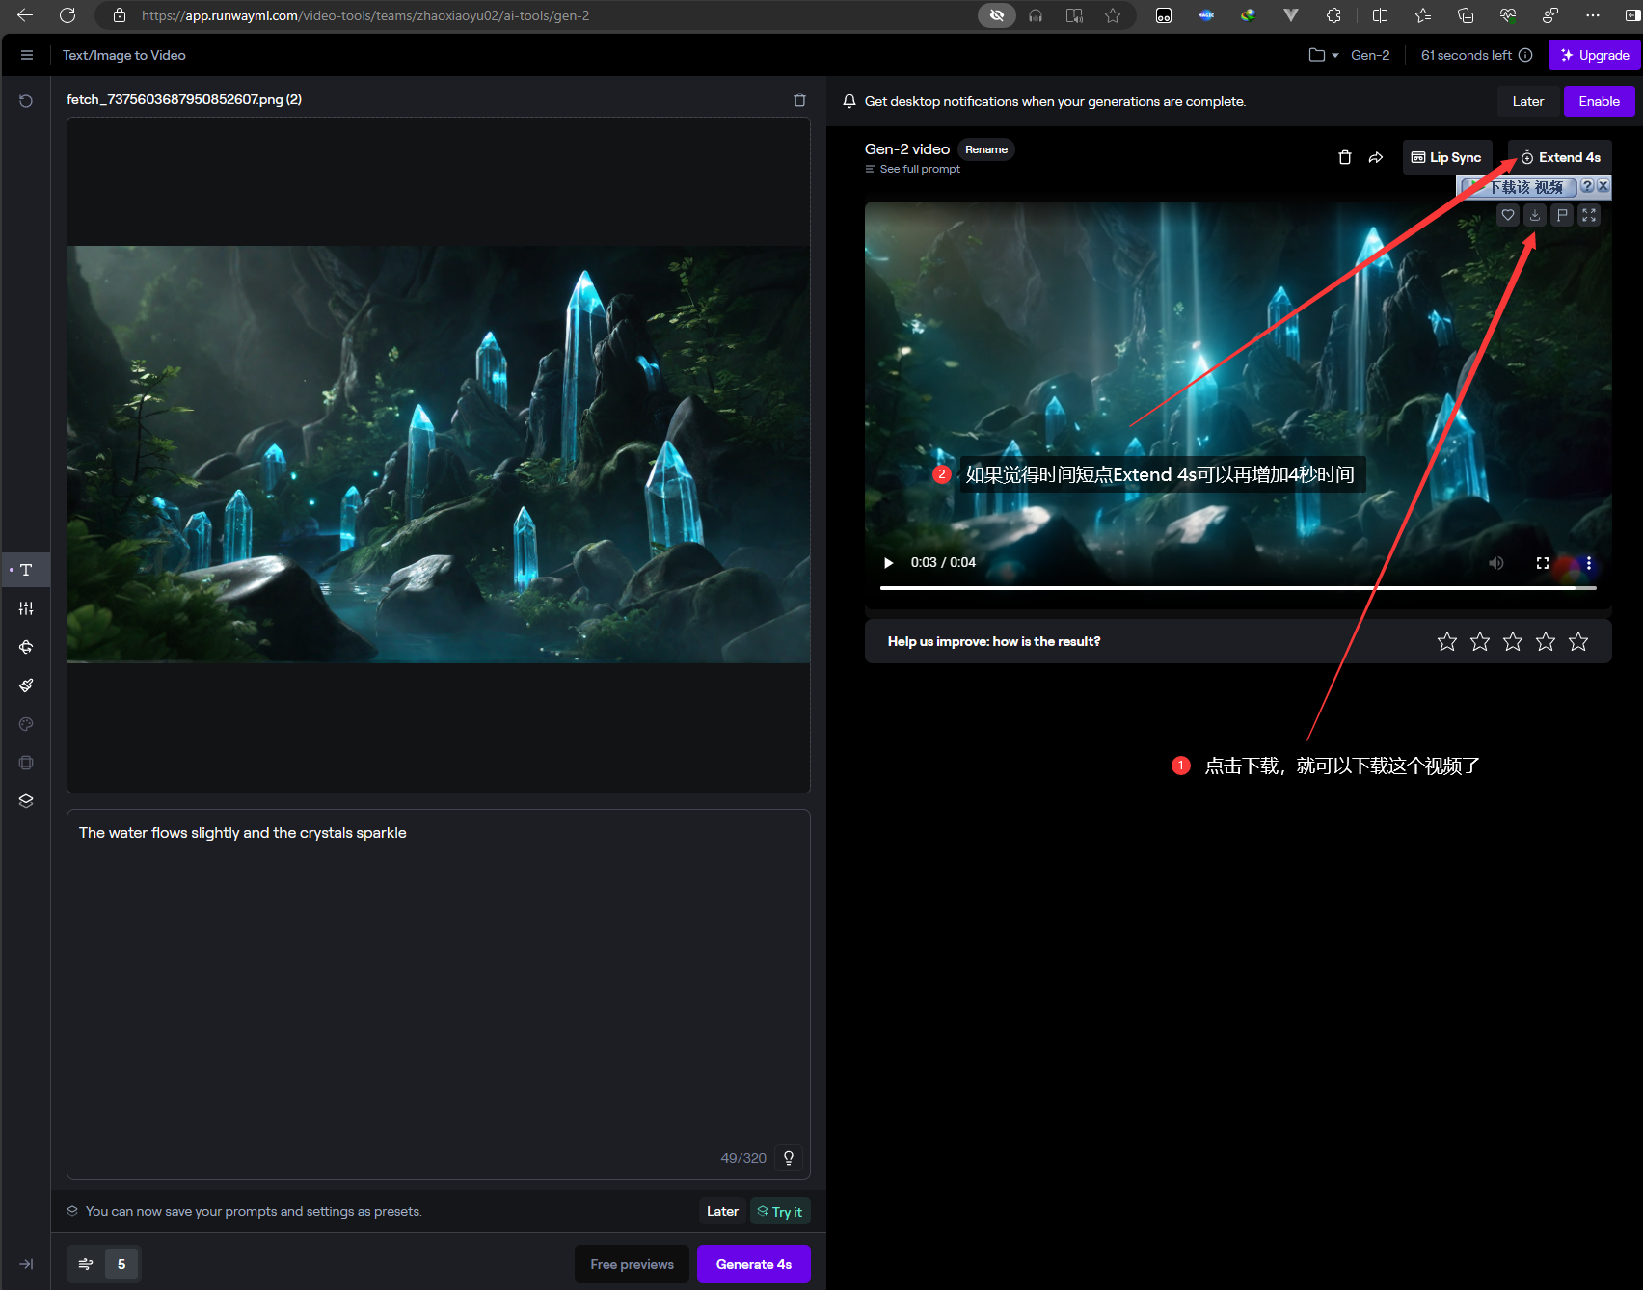The image size is (1643, 1290).
Task: Click the prompt suggestion lightbulb icon
Action: point(789,1158)
